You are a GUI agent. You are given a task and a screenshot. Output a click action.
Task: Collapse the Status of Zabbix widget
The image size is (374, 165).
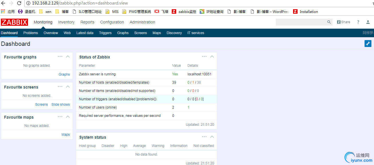(212, 56)
